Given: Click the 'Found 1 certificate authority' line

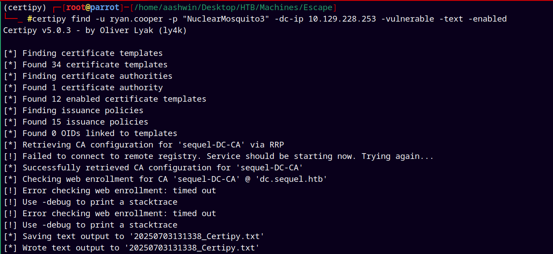Looking at the screenshot, I should pos(83,88).
